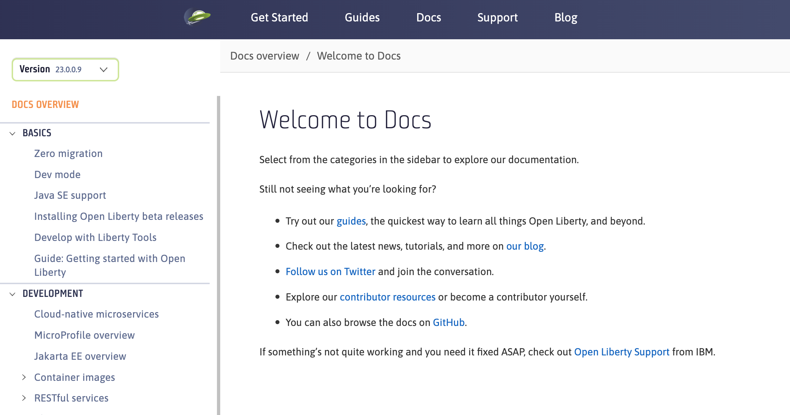The height and width of the screenshot is (415, 790).
Task: Select the Guides navigation item
Action: point(362,17)
